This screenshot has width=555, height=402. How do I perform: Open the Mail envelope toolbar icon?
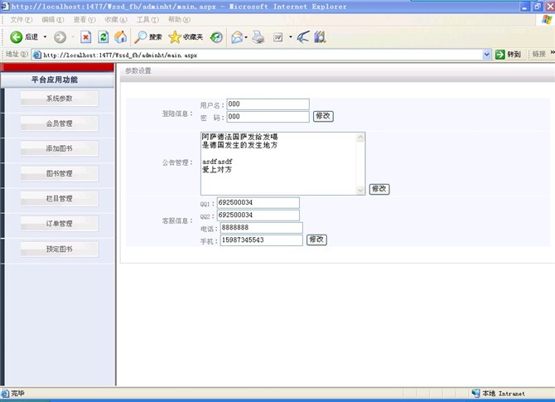(x=237, y=36)
